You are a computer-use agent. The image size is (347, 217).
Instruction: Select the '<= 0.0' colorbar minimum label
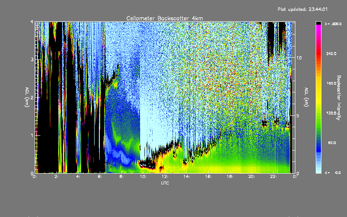tap(333, 173)
